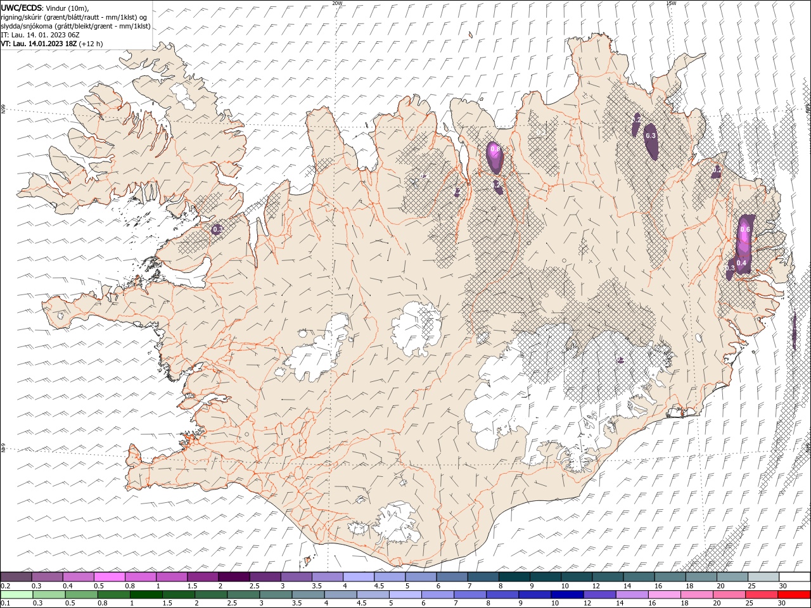Pick the dark mauve 0.2 swatch in upper legend

pos(16,577)
